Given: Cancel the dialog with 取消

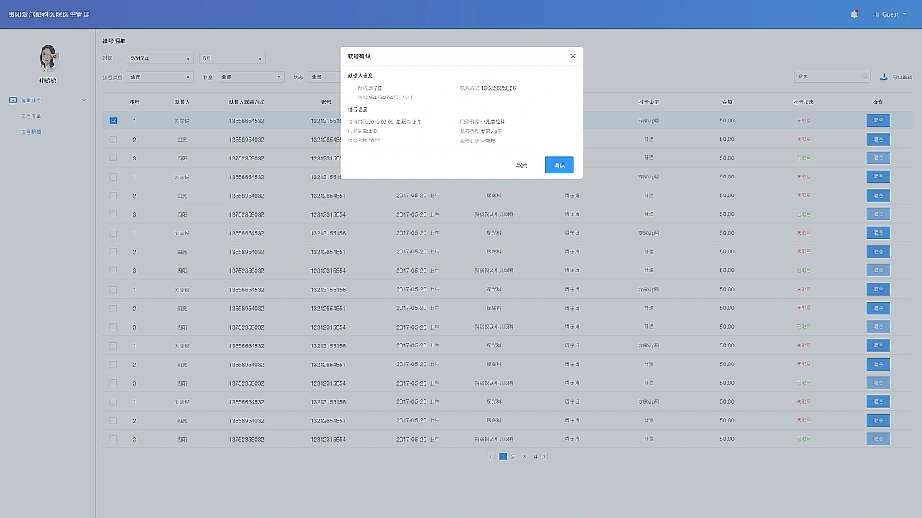Looking at the screenshot, I should click(x=522, y=165).
